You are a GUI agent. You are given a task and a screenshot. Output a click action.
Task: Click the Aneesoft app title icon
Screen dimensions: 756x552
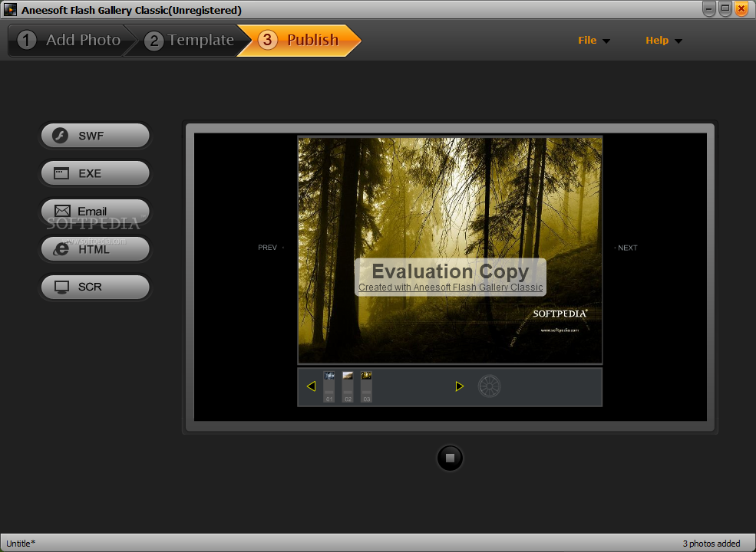[10, 9]
